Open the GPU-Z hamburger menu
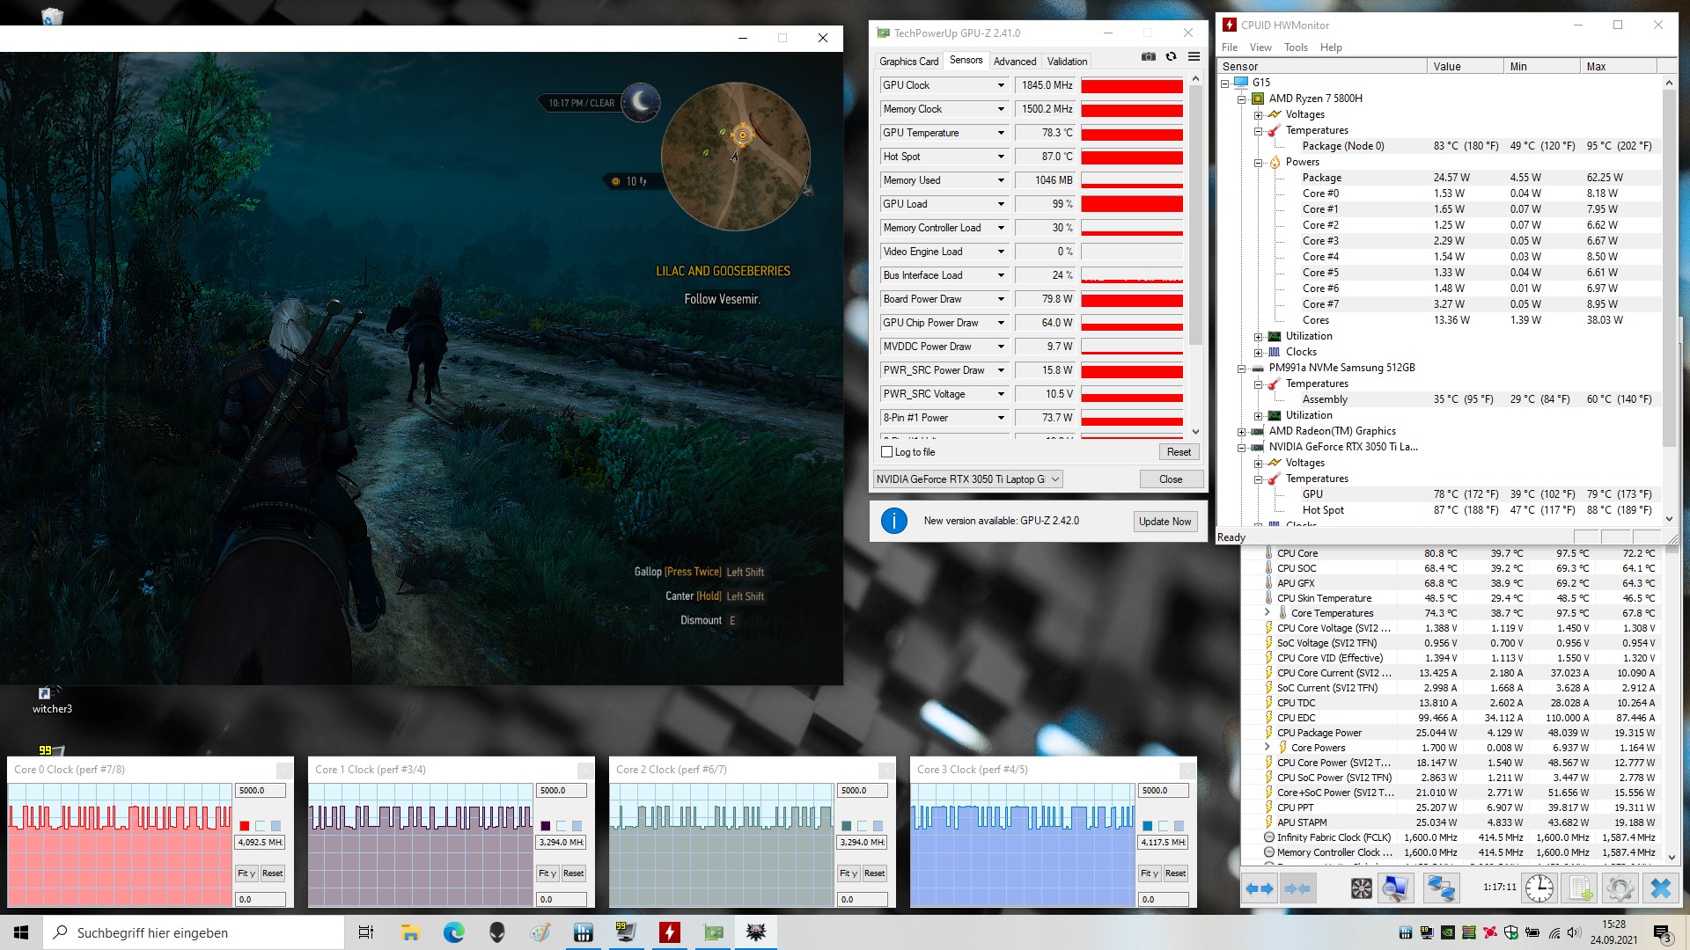Viewport: 1690px width, 950px height. point(1194,57)
